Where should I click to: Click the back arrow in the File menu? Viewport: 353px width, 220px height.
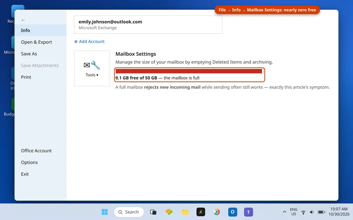[x=23, y=20]
